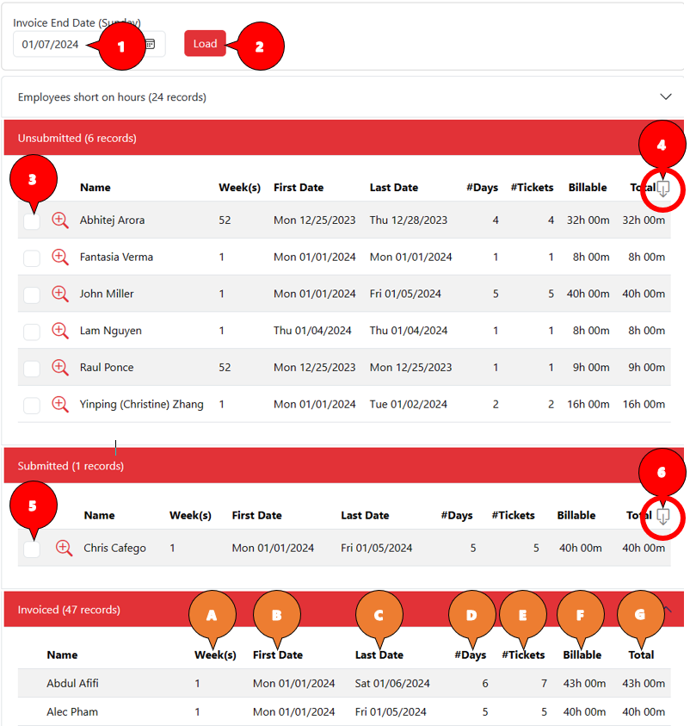This screenshot has width=690, height=726.
Task: Tick the checkbox for Fantasia Verma
Action: point(32,258)
